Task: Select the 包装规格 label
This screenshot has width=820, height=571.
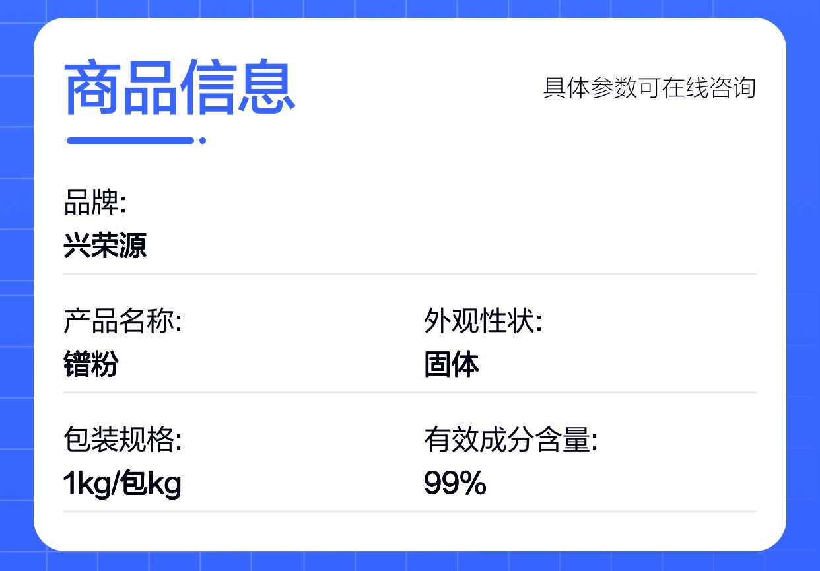Action: (x=122, y=440)
